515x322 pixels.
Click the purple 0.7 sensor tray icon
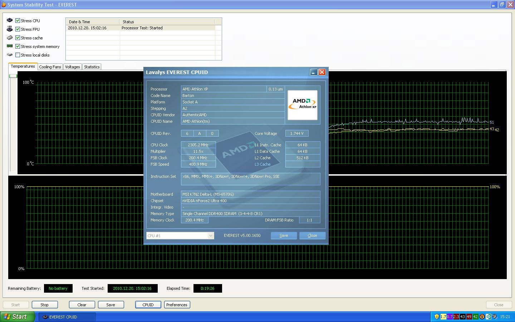click(450, 317)
